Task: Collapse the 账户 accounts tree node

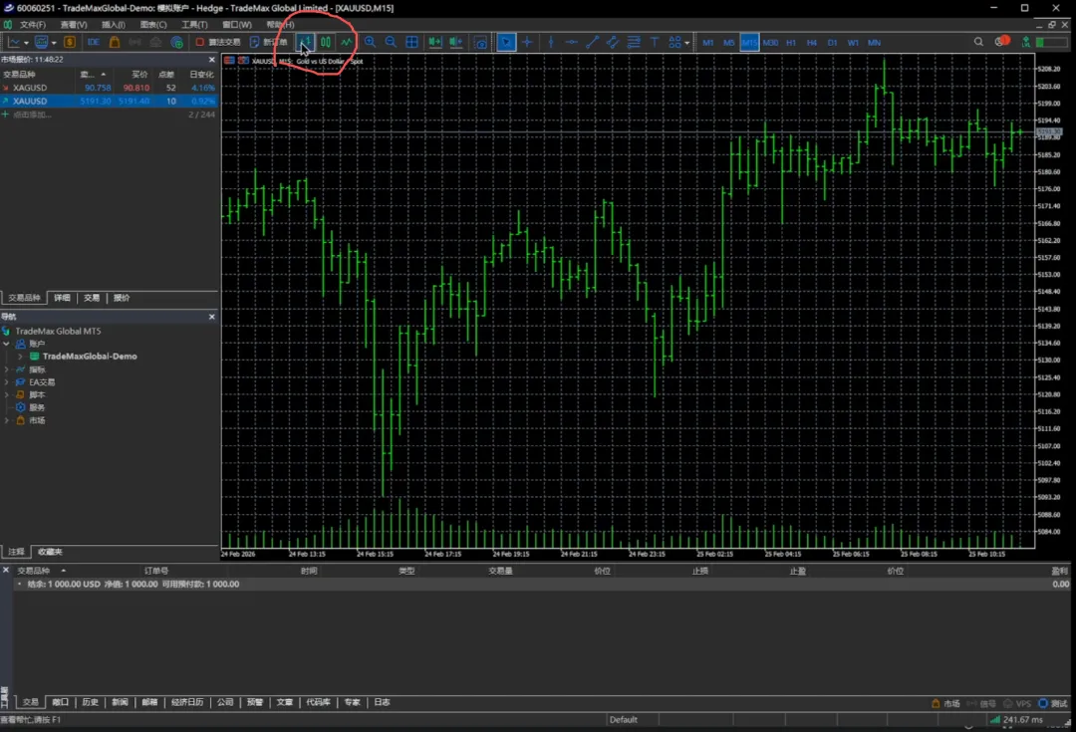Action: [x=7, y=344]
